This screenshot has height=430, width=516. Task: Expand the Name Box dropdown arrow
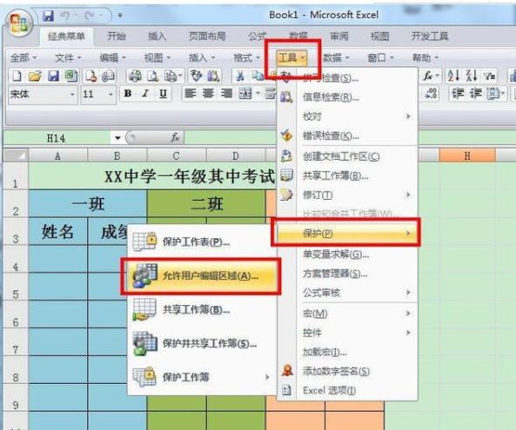(x=117, y=138)
